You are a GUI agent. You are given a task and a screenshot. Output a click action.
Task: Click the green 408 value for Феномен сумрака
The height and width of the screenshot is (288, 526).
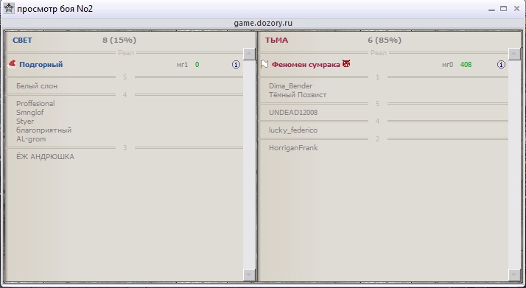466,65
